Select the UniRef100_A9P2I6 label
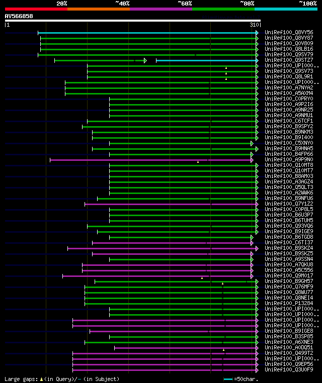322x383 pixels. pos(289,105)
